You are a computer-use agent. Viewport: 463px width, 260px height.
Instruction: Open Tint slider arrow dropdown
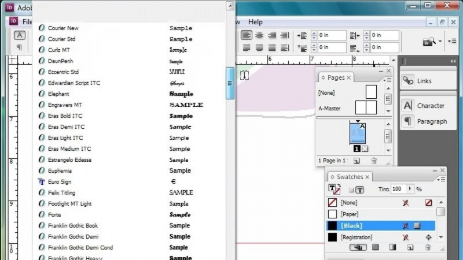click(410, 189)
